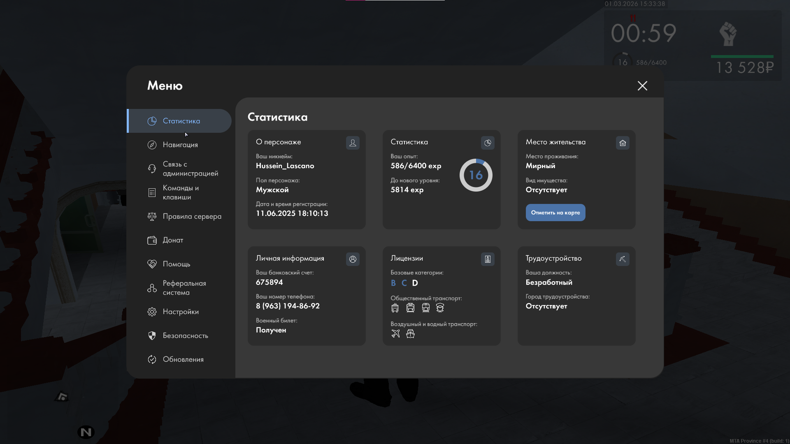This screenshot has width=790, height=444.
Task: Click the license category D letter
Action: click(x=415, y=283)
